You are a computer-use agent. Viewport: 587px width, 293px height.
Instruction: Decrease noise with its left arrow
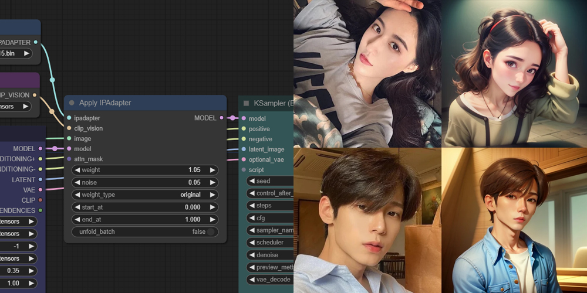tap(77, 182)
